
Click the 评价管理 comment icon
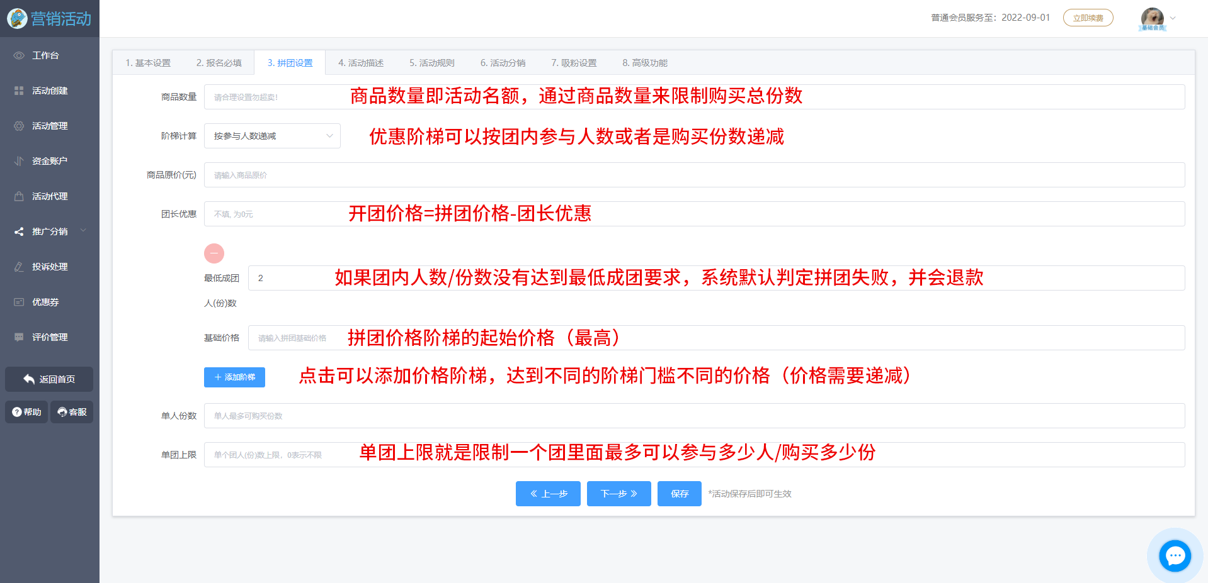[19, 337]
